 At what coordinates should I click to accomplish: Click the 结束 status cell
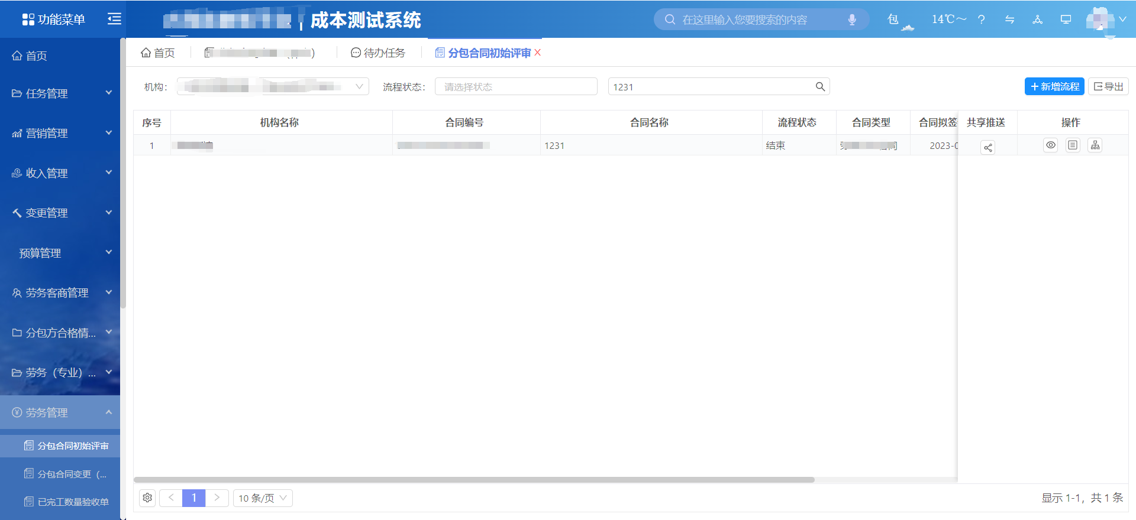coord(799,145)
